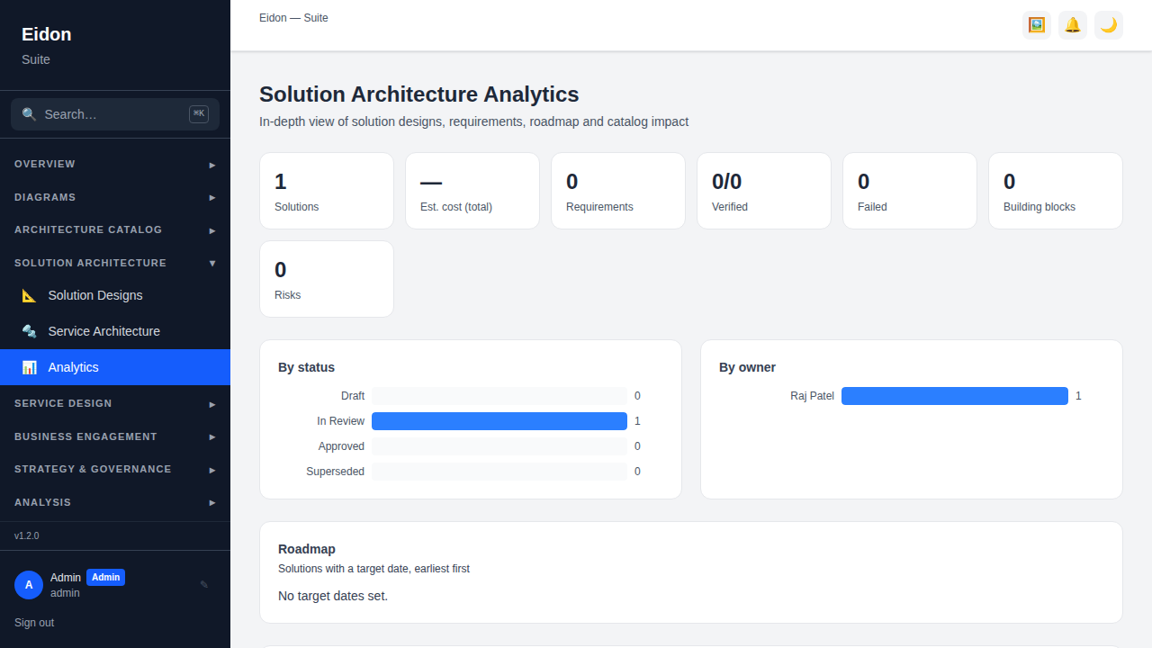Click the v1.2.0 version label

tap(27, 535)
